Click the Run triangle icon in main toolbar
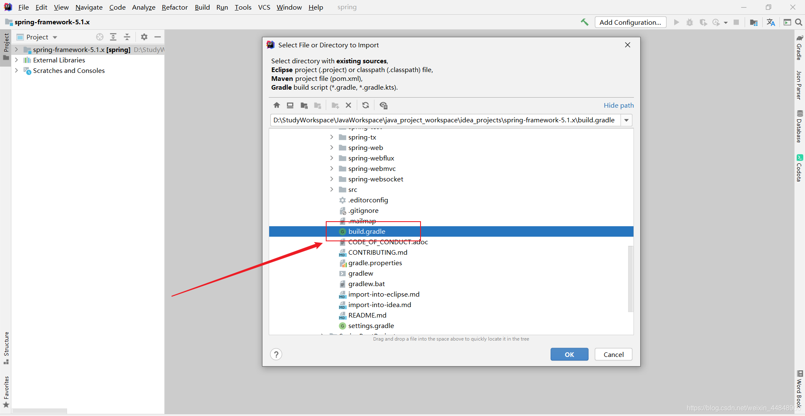 click(676, 22)
